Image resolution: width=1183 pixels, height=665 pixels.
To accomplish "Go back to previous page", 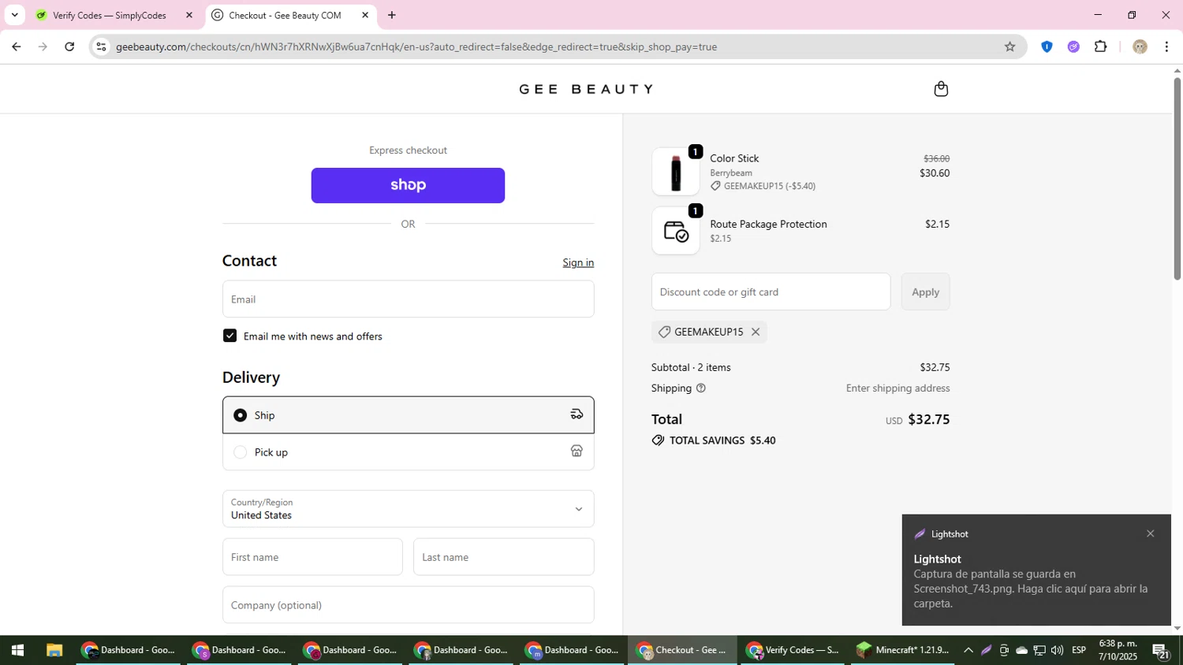I will click(x=16, y=46).
